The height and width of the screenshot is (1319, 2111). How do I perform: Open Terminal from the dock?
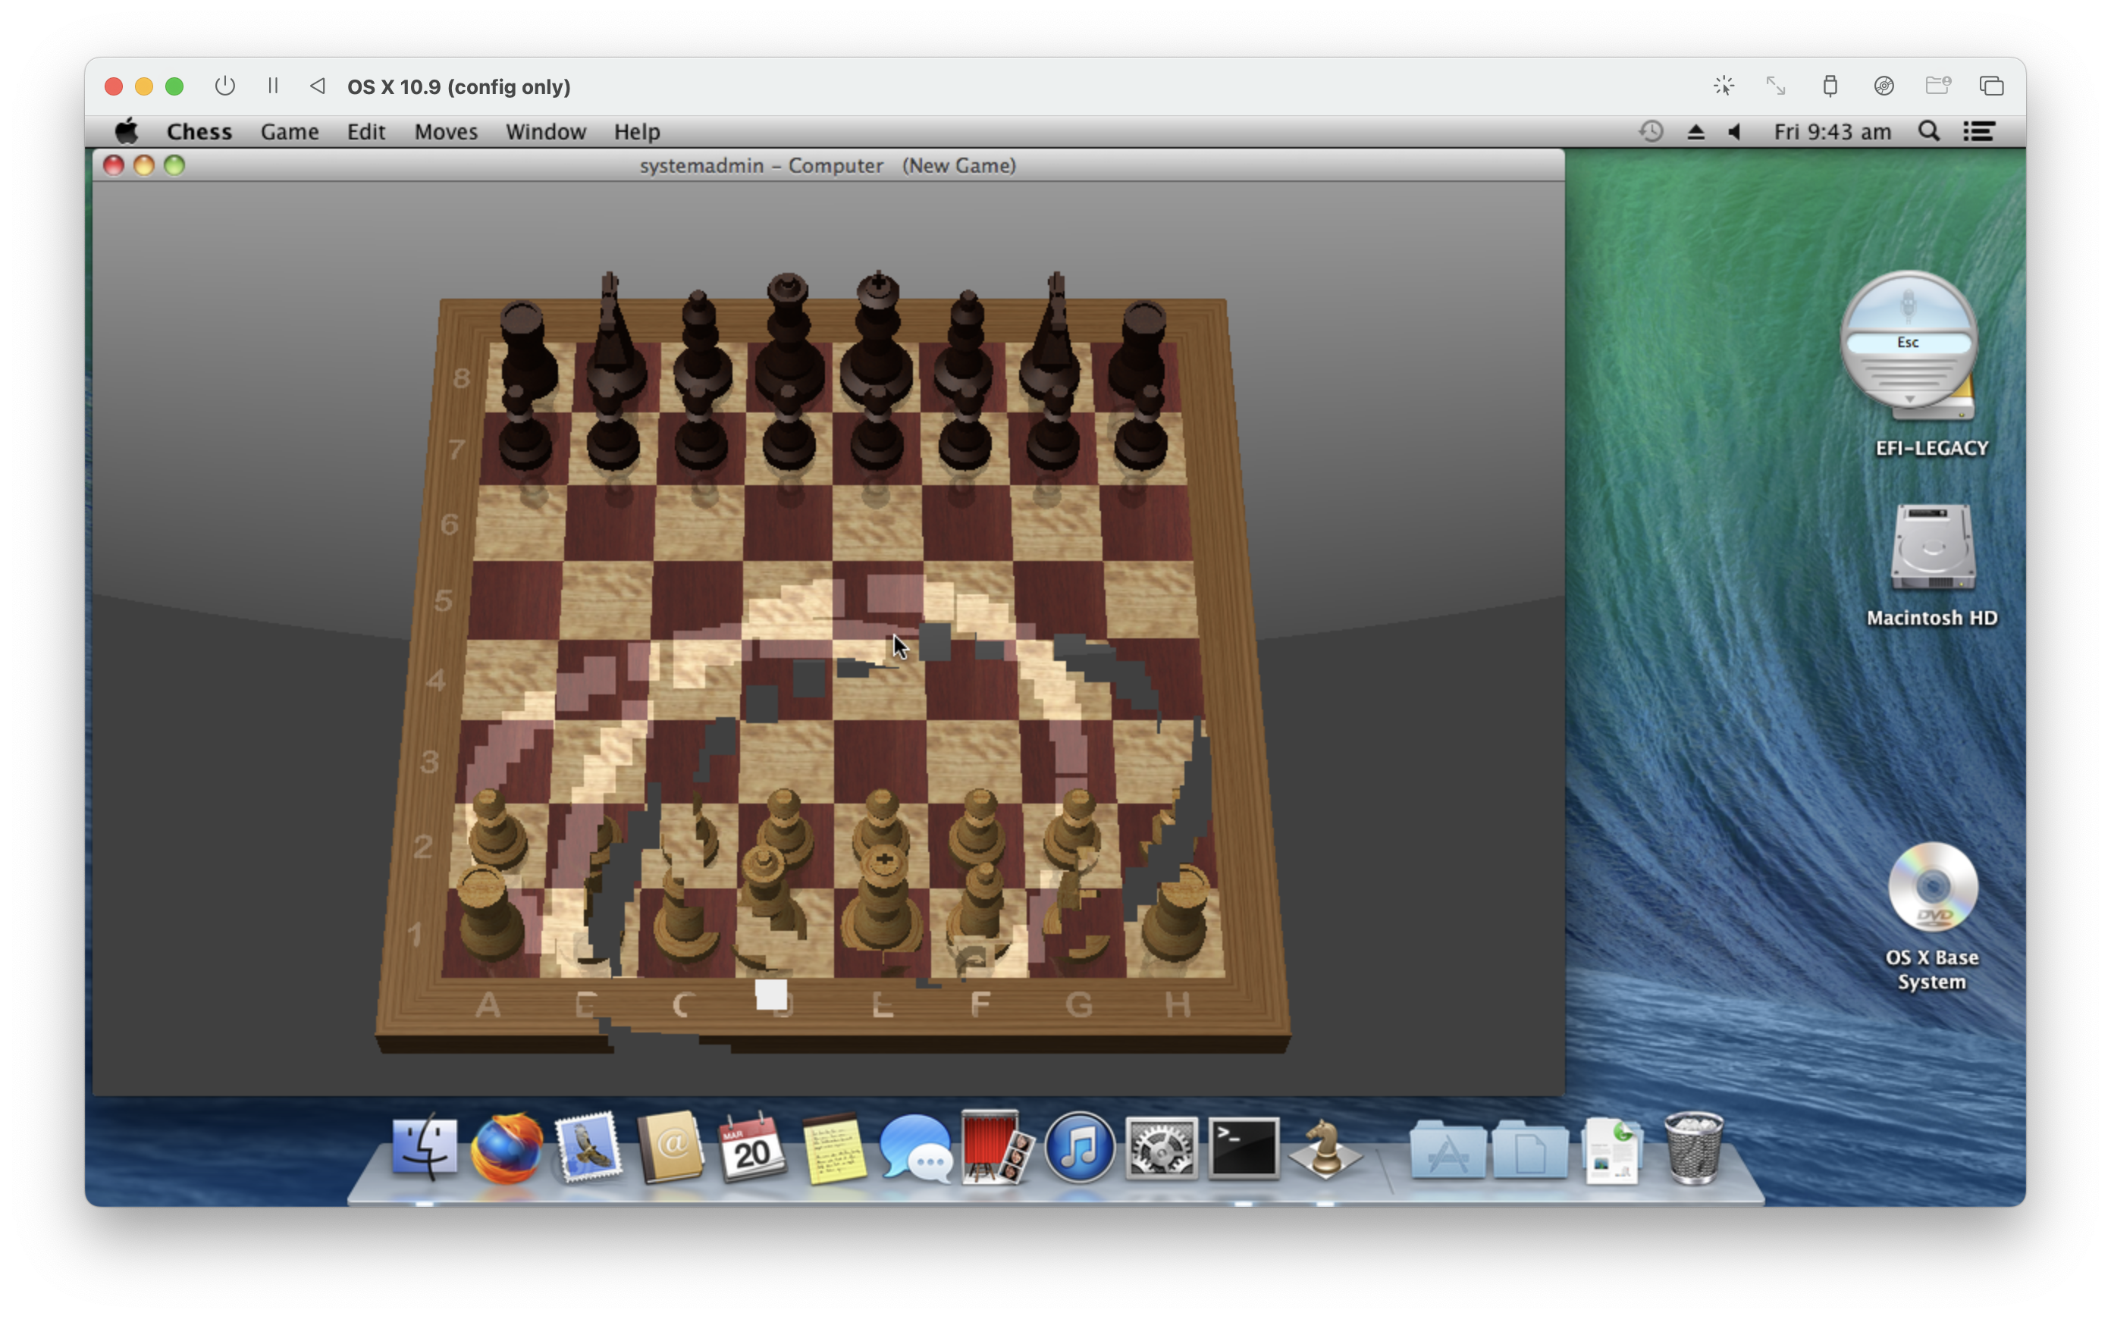tap(1242, 1149)
